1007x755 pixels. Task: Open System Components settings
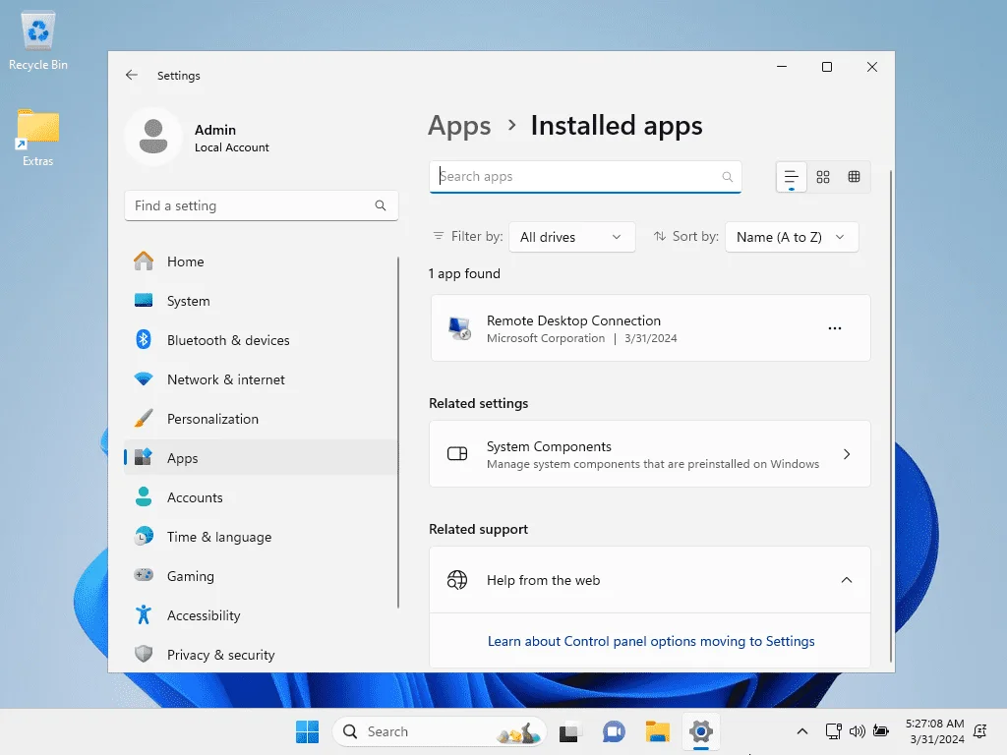coord(650,454)
